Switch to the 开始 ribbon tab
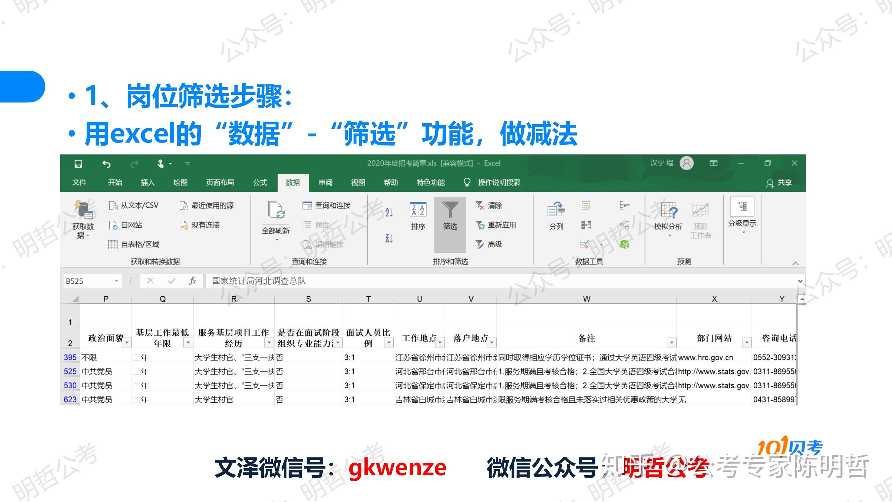Image resolution: width=892 pixels, height=502 pixels. (115, 182)
